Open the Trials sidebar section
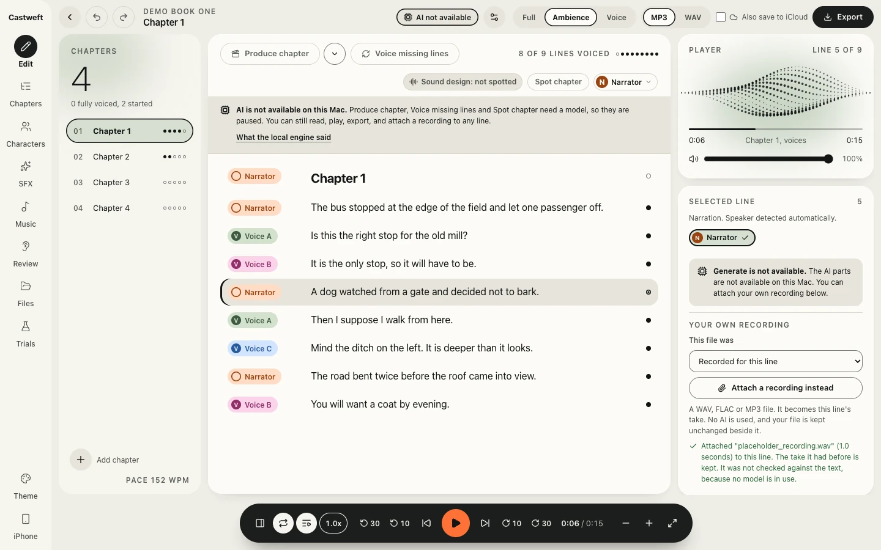The height and width of the screenshot is (550, 881). point(26,335)
